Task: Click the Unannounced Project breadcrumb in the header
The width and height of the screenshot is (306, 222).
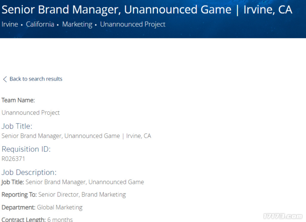Action: click(x=133, y=24)
